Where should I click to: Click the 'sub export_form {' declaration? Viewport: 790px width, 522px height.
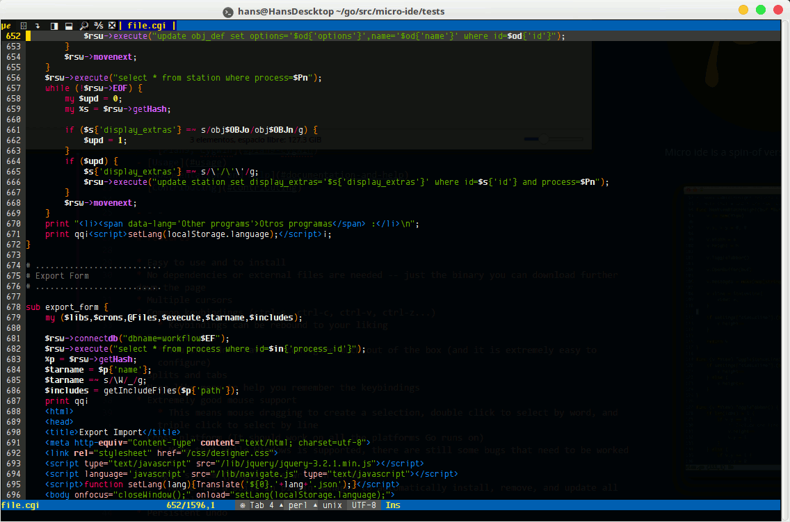(x=67, y=307)
